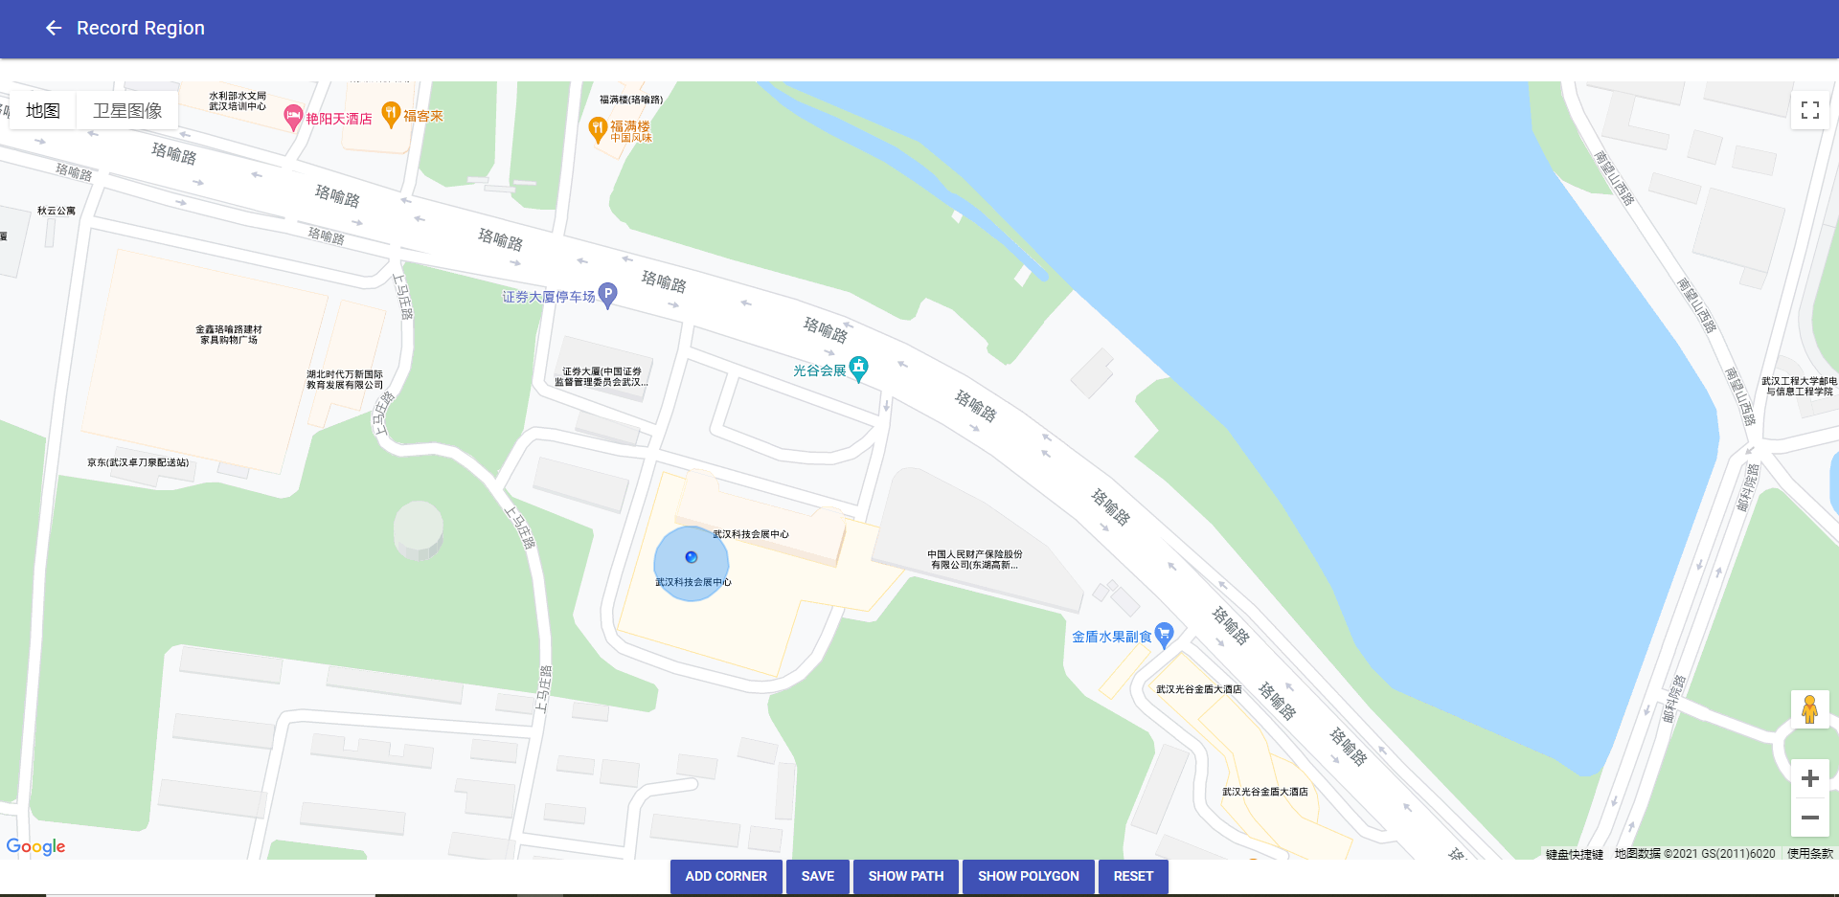Click the 湖北时代万新国际 label
Image resolution: width=1839 pixels, height=897 pixels.
tap(345, 379)
